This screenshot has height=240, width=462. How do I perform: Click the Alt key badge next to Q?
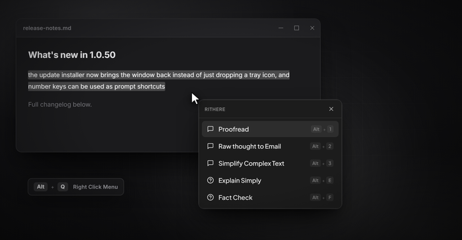[x=41, y=187]
